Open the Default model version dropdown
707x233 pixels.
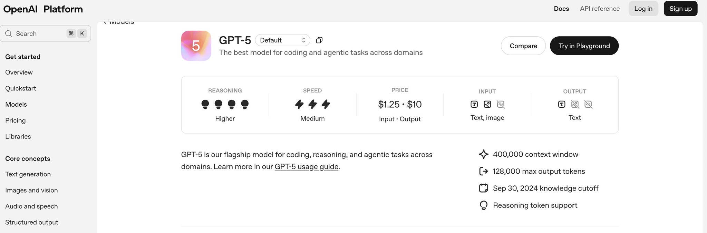coord(282,40)
